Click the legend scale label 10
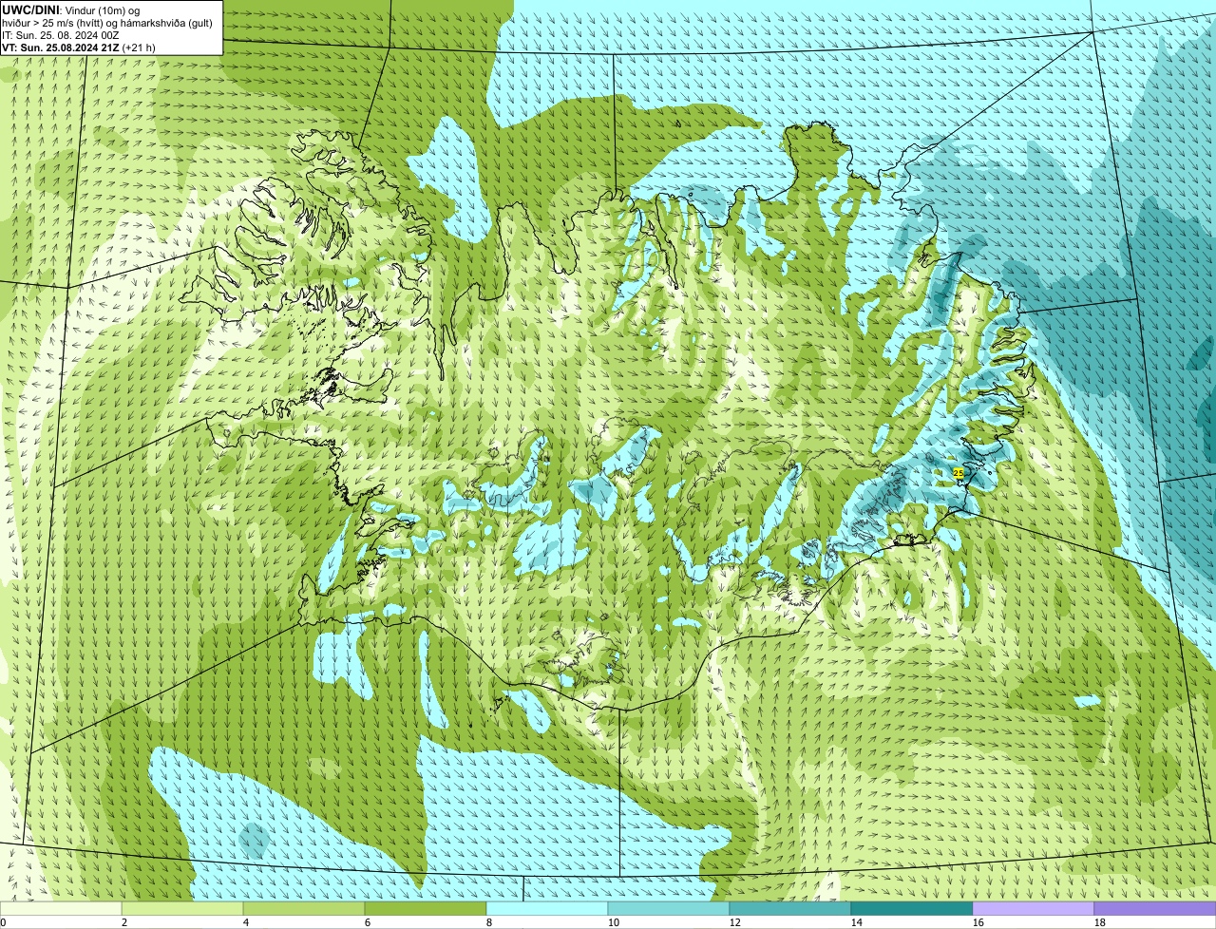 point(614,922)
